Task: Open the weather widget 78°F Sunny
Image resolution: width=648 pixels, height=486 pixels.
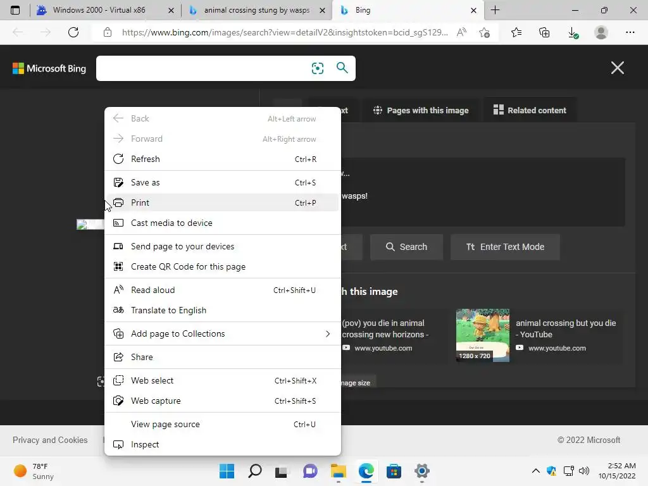Action: 34,471
